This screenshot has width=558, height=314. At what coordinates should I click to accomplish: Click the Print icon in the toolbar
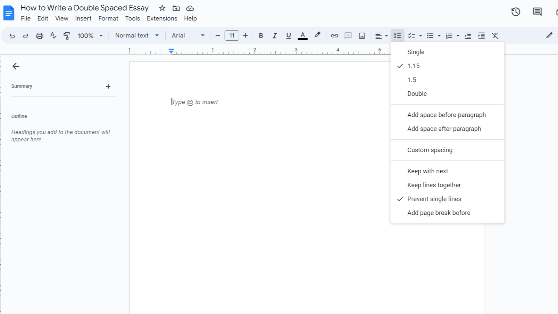click(x=40, y=35)
